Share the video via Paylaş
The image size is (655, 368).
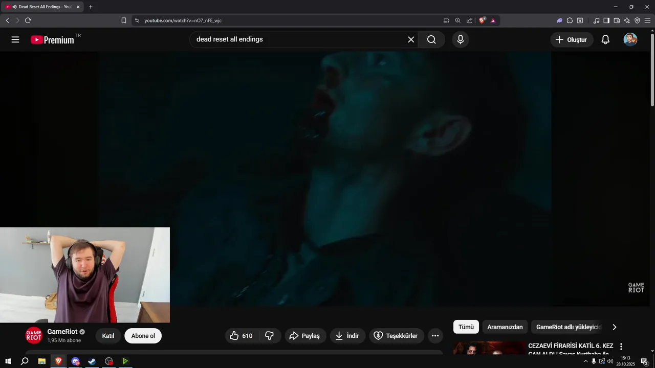[x=305, y=336]
